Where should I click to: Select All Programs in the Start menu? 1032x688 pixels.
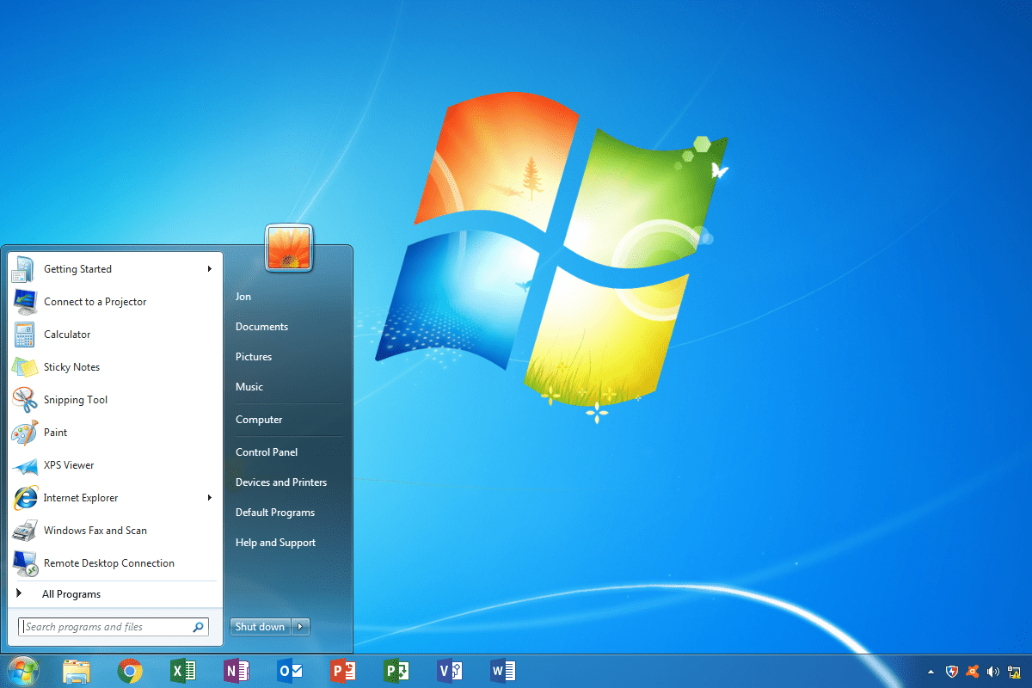(x=72, y=593)
